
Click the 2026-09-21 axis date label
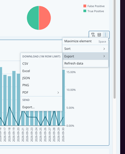[x=23, y=135]
